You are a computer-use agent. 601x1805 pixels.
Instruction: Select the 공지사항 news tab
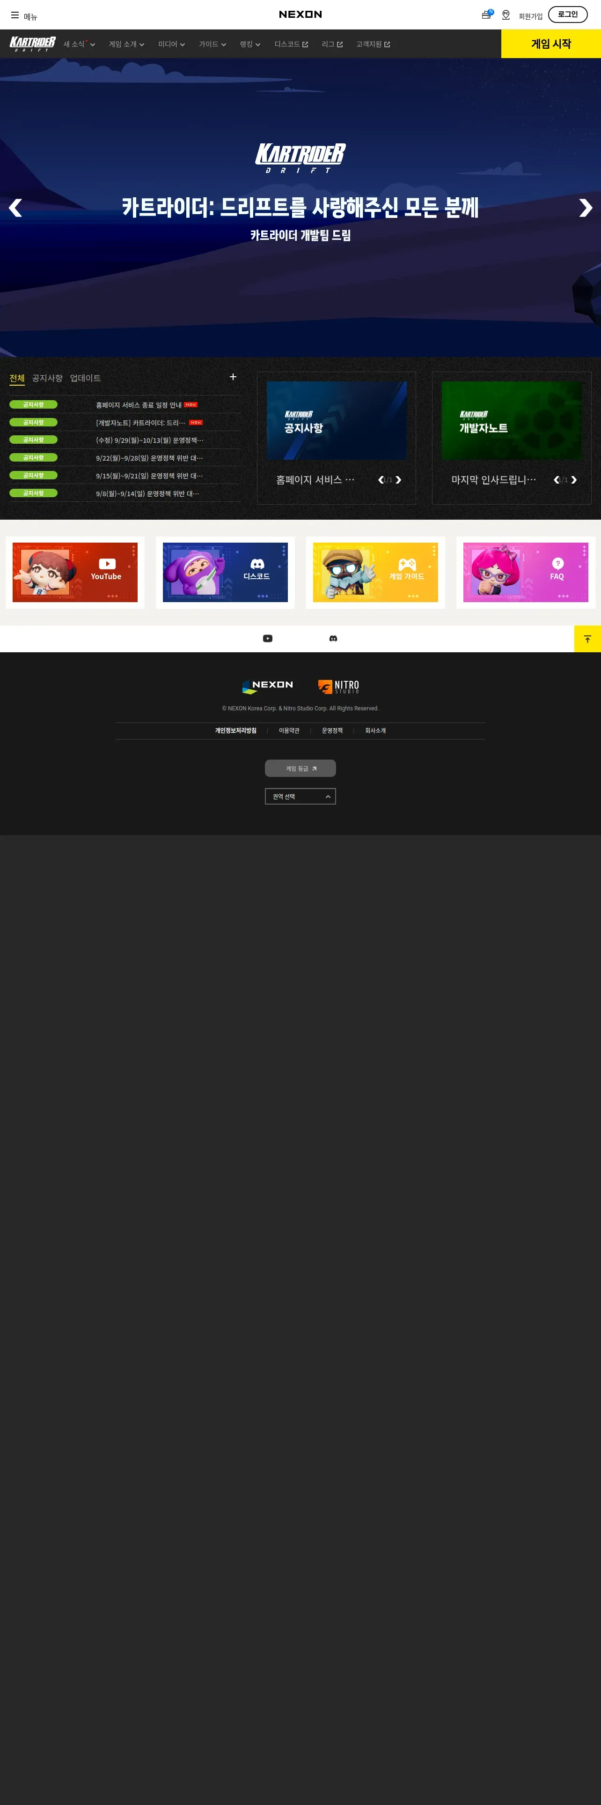47,378
